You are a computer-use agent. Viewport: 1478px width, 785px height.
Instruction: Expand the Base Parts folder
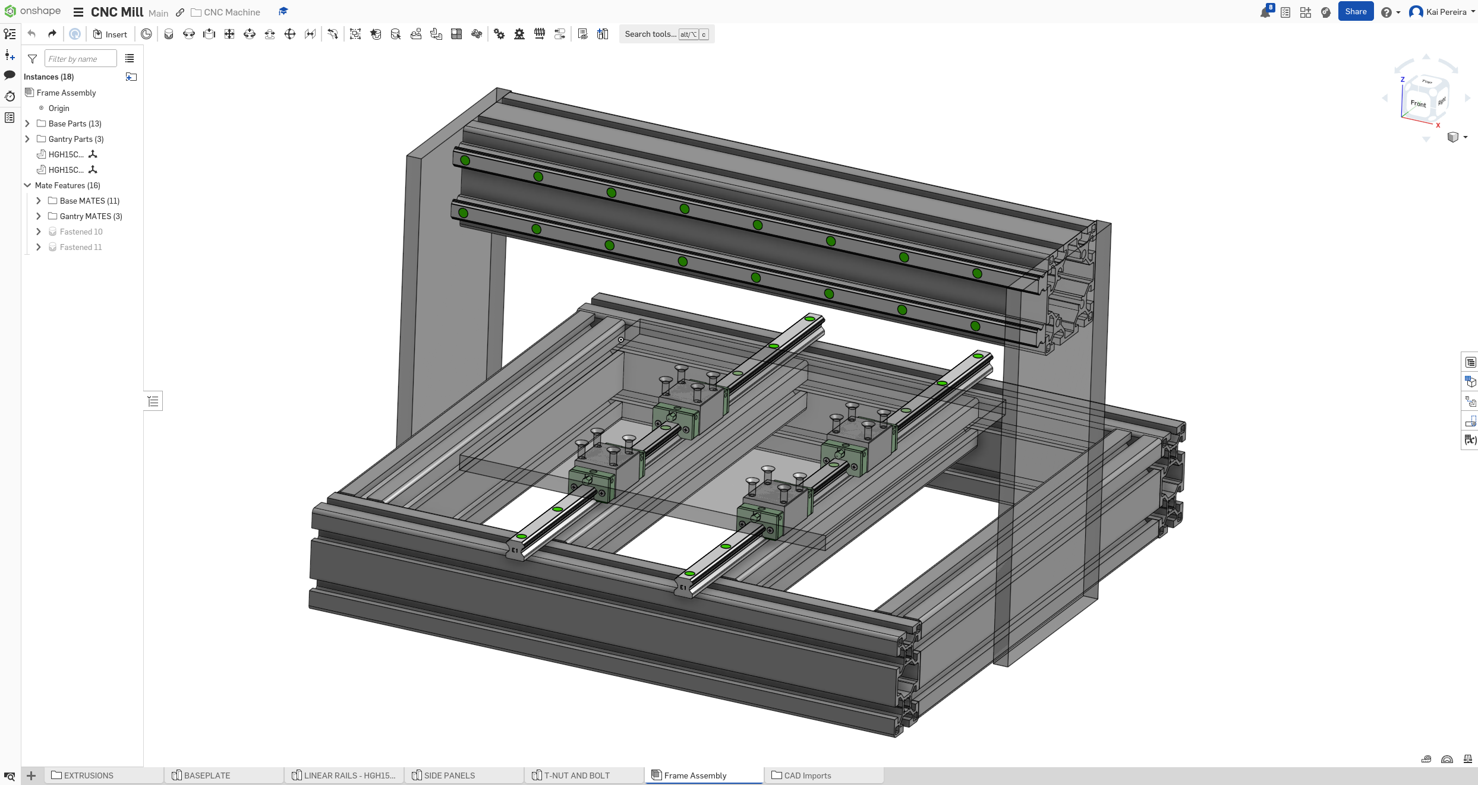tap(27, 124)
